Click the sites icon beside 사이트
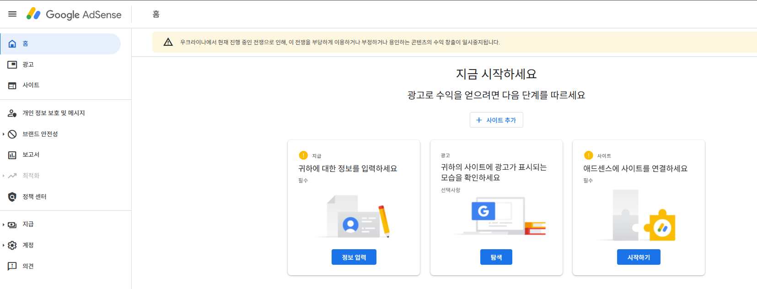 (12, 86)
